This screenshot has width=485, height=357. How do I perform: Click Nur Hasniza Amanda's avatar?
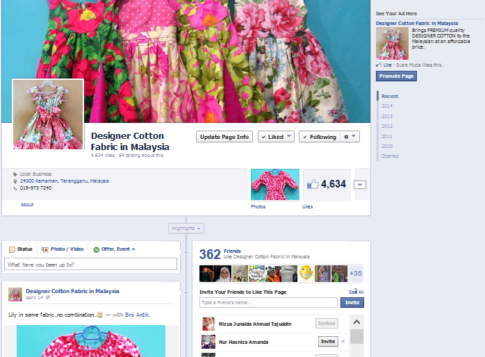click(208, 342)
